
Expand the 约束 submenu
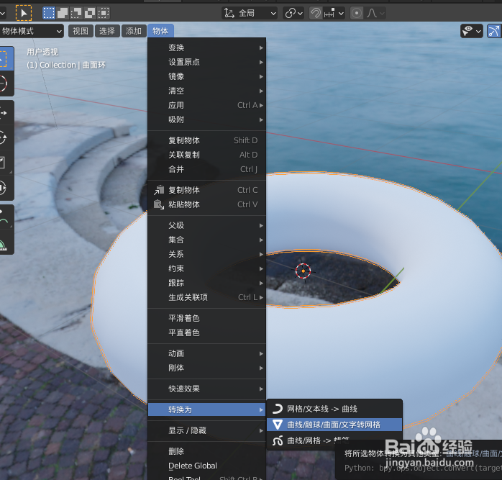[x=207, y=268]
